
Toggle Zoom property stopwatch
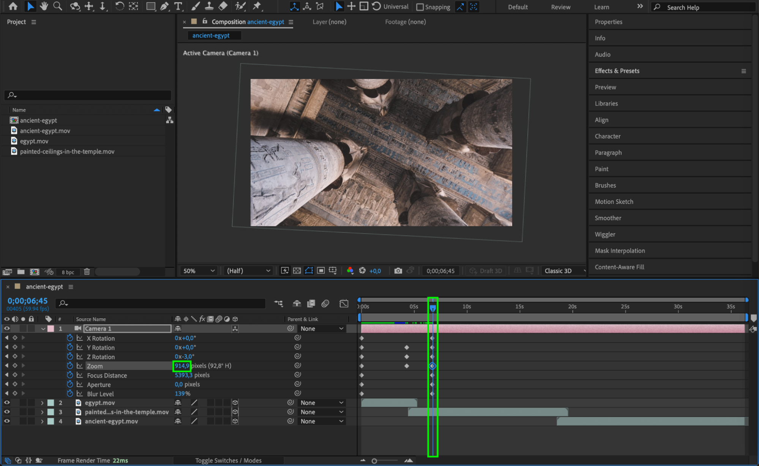70,366
